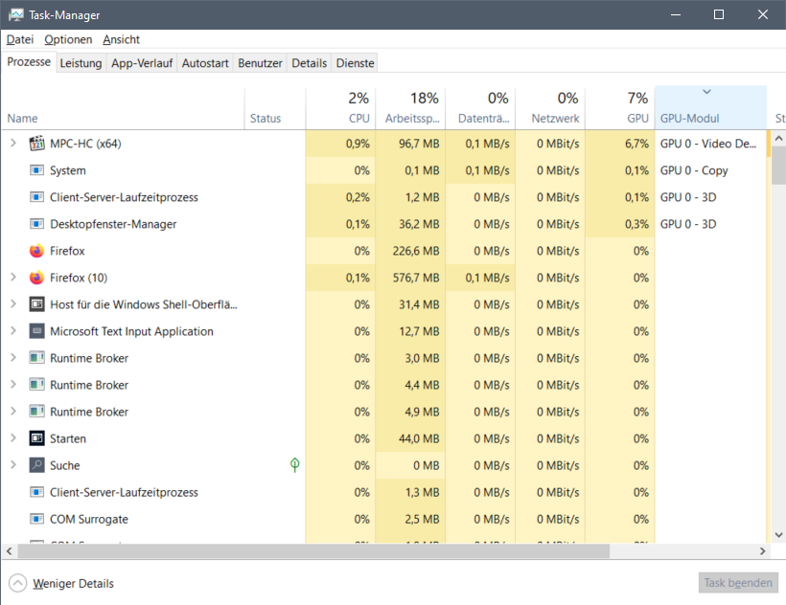Click the single Firefox process icon
The width and height of the screenshot is (786, 605).
point(36,251)
